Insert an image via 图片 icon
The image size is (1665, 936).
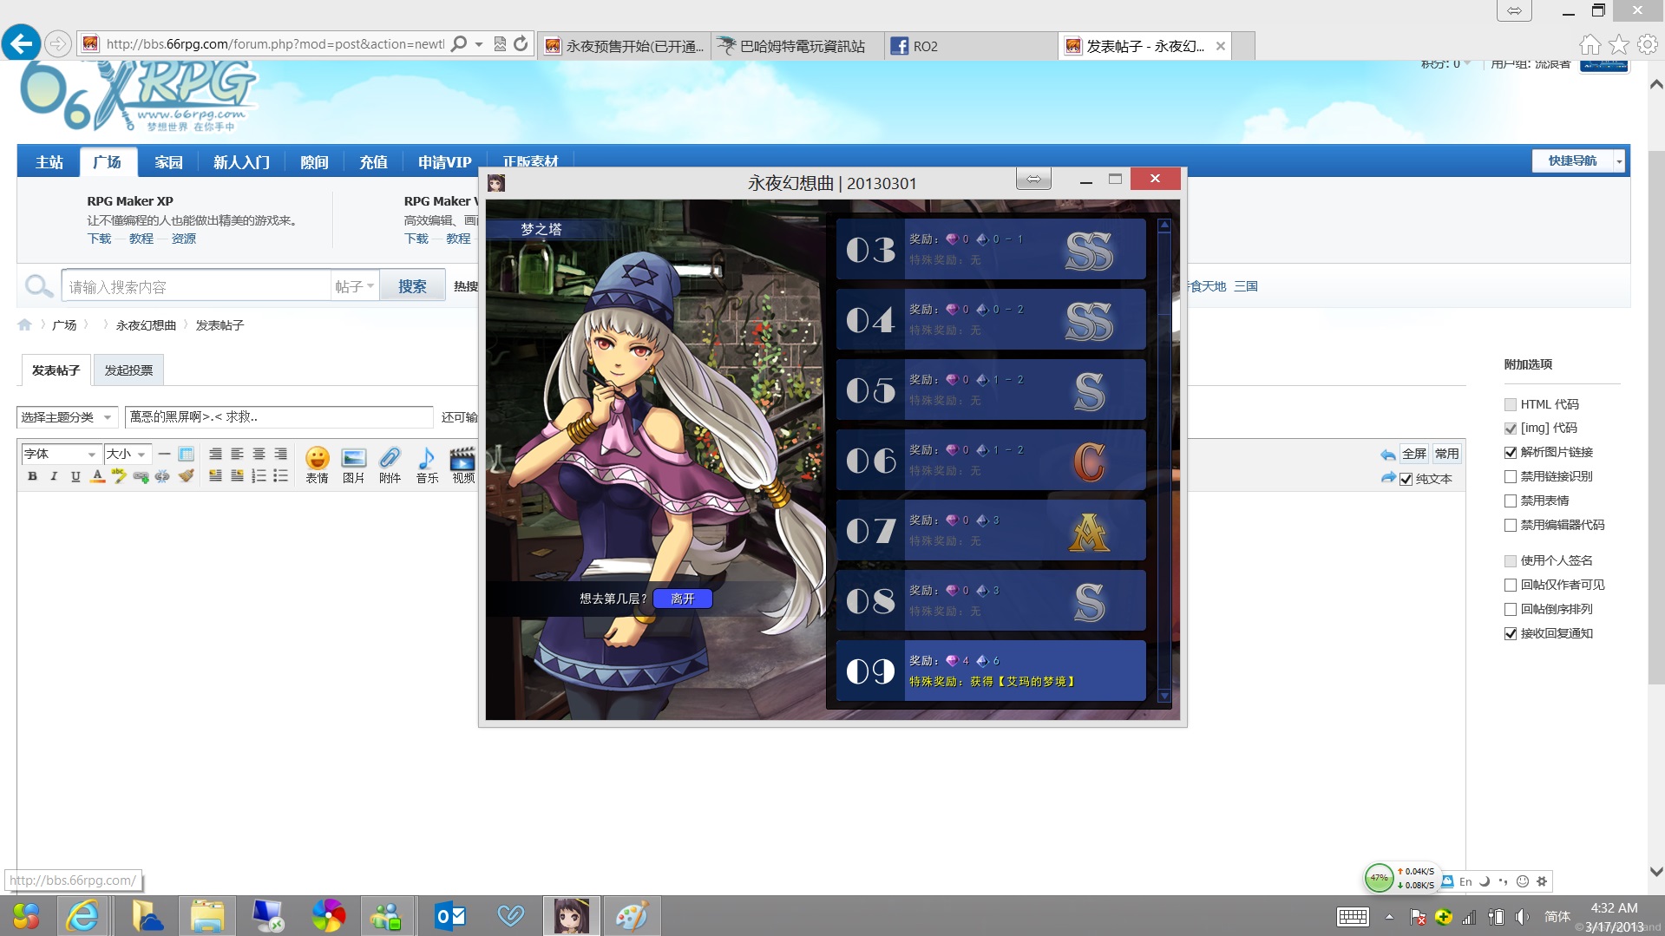tap(353, 465)
